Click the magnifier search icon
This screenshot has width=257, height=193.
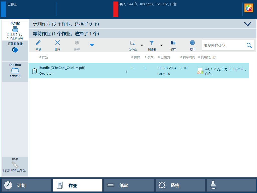249,45
